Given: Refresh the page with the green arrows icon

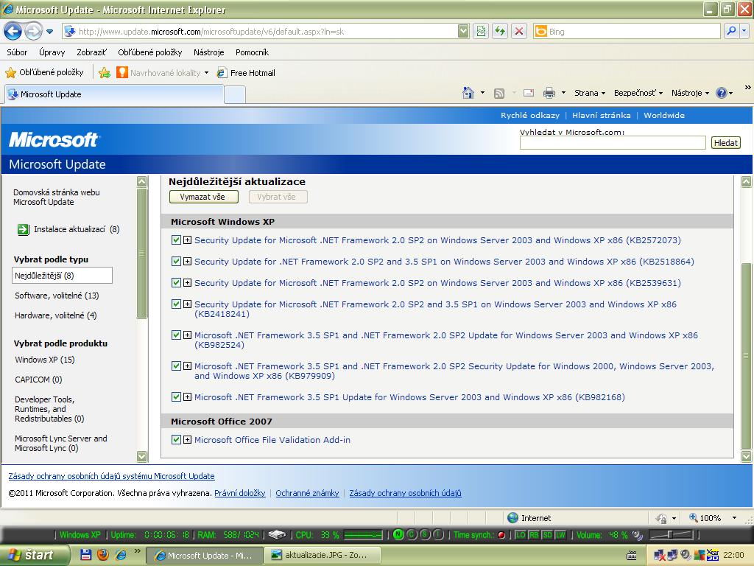Looking at the screenshot, I should pos(500,31).
